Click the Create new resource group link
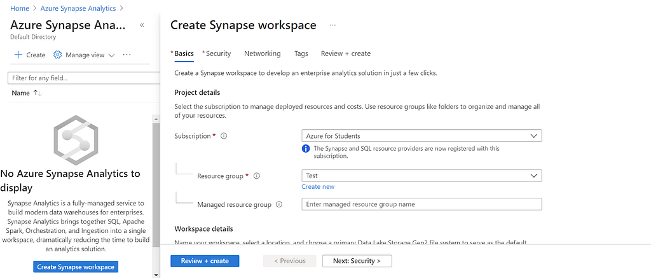 tap(318, 186)
